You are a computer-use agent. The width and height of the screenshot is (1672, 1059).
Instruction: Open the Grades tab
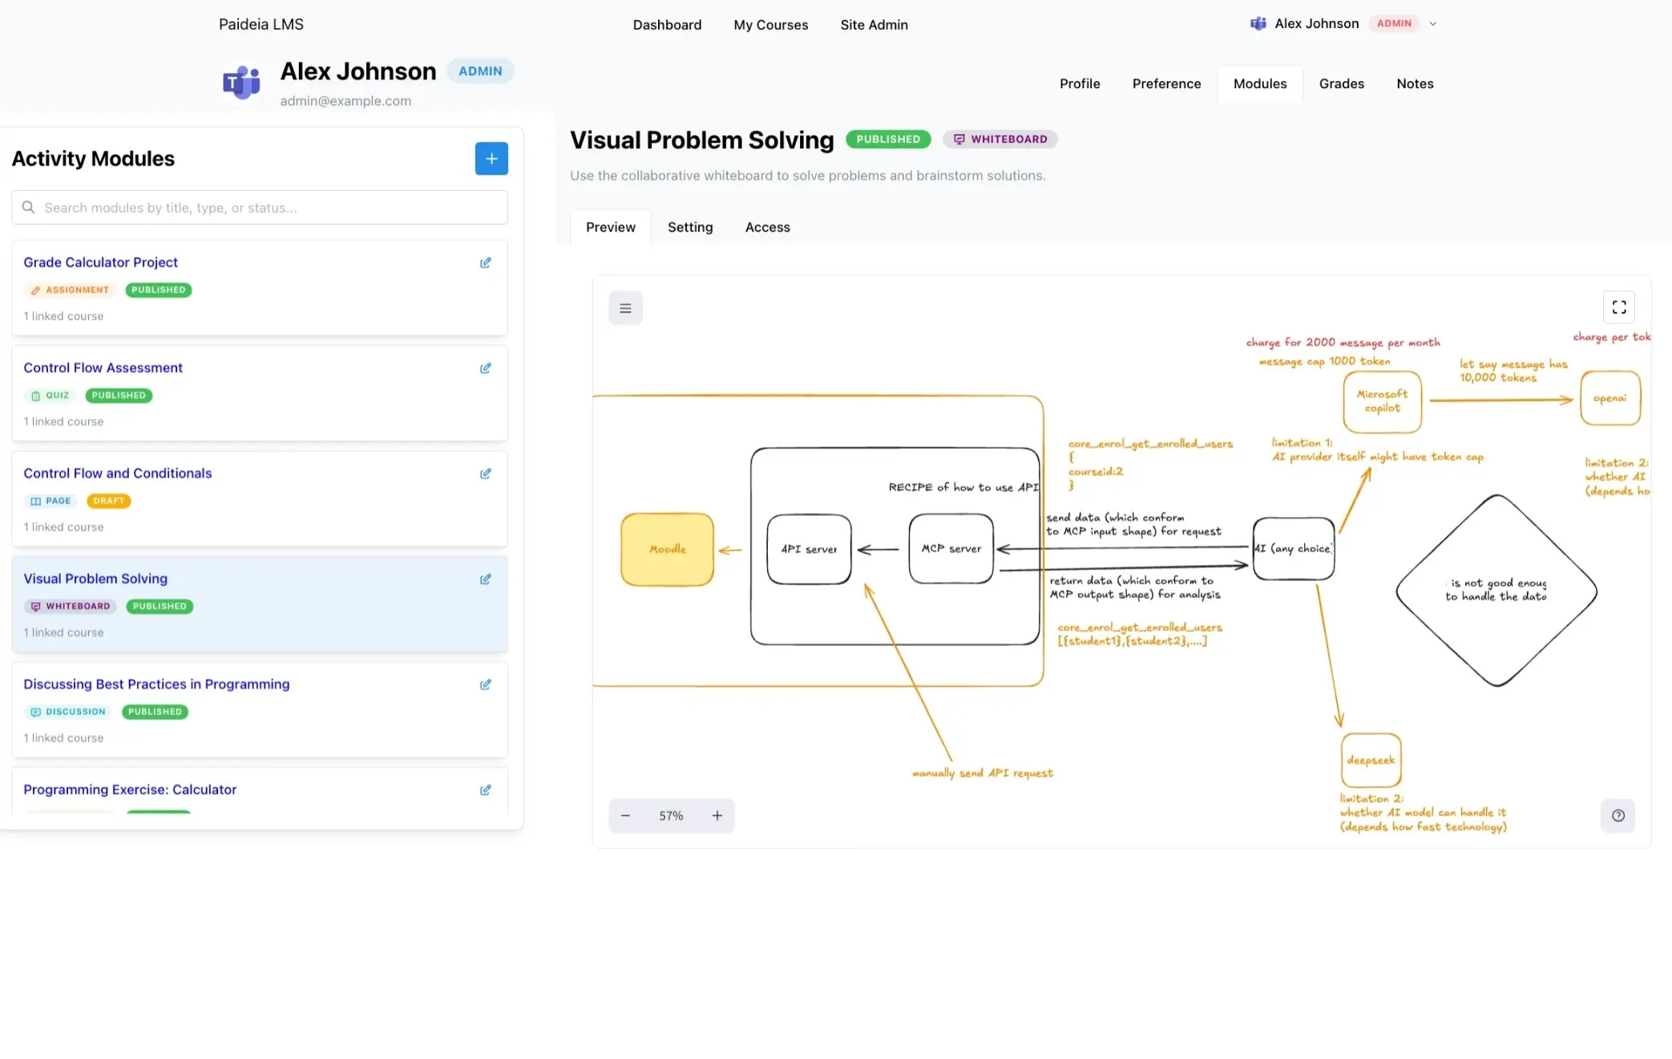[x=1341, y=83]
